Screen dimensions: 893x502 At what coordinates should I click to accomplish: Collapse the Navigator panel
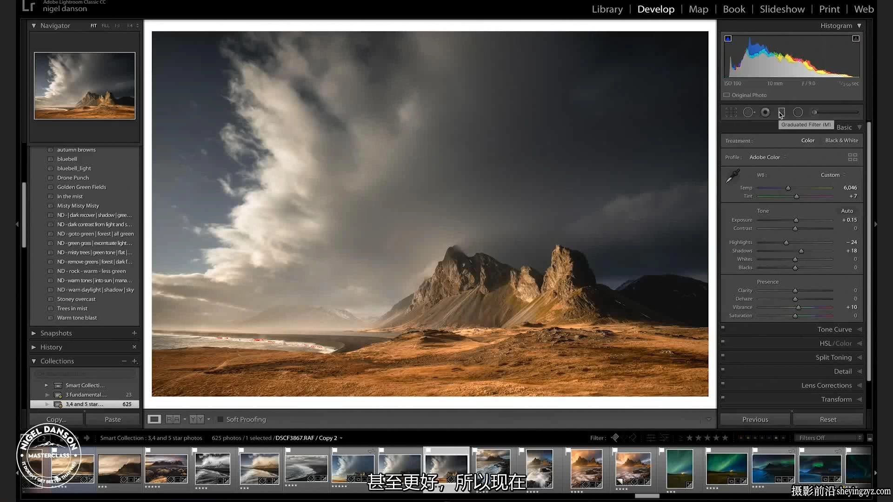click(x=33, y=26)
